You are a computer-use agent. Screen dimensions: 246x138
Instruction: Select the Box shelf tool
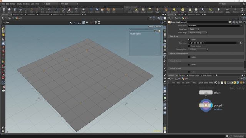(x=4, y=10)
